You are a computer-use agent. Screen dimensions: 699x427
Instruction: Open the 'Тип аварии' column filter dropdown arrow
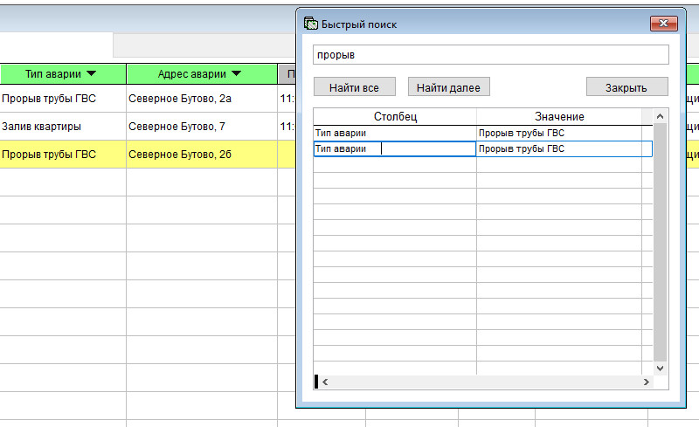pos(91,73)
